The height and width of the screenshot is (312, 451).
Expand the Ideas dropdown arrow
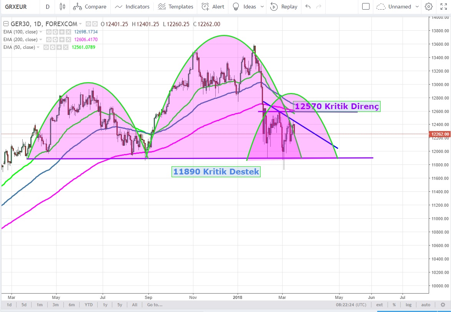tap(262, 7)
